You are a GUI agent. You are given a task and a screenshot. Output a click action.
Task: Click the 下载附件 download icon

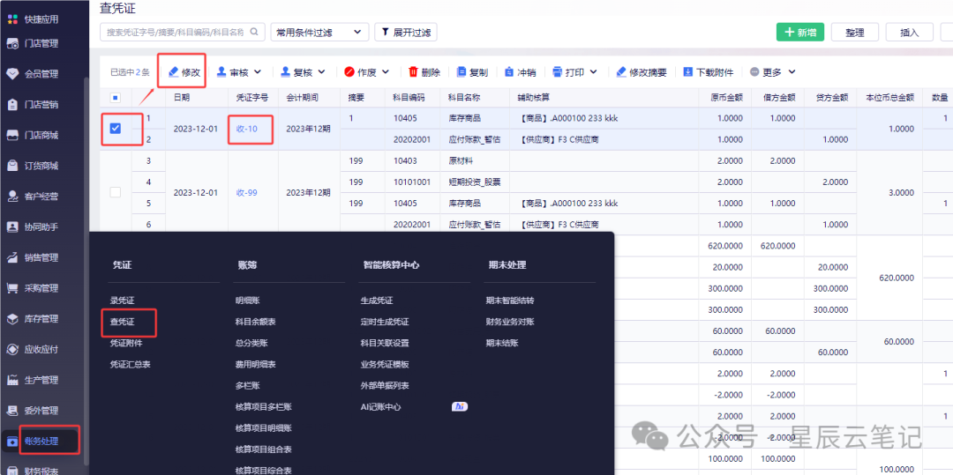click(688, 72)
